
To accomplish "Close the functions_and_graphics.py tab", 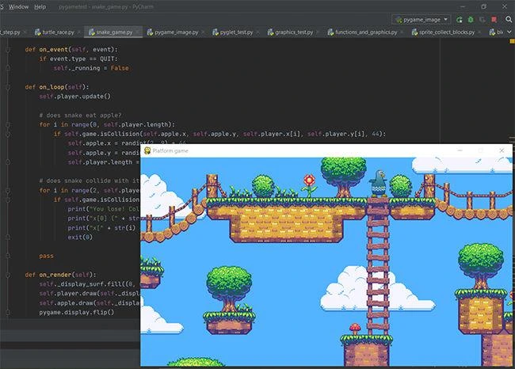I will [402, 32].
